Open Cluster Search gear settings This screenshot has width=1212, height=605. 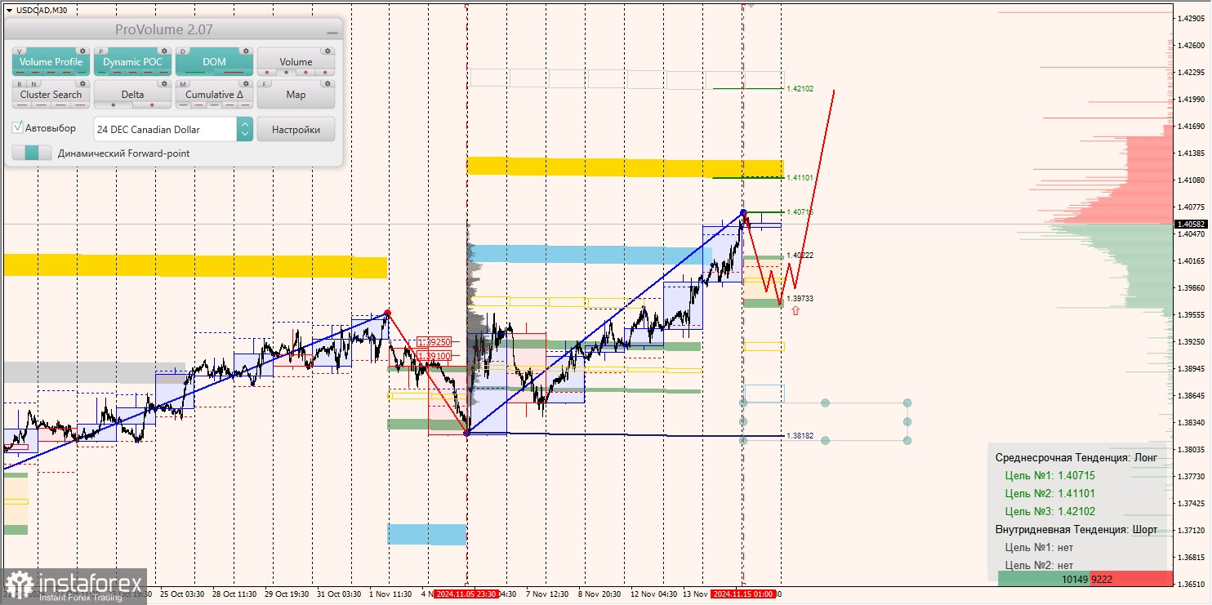click(82, 83)
